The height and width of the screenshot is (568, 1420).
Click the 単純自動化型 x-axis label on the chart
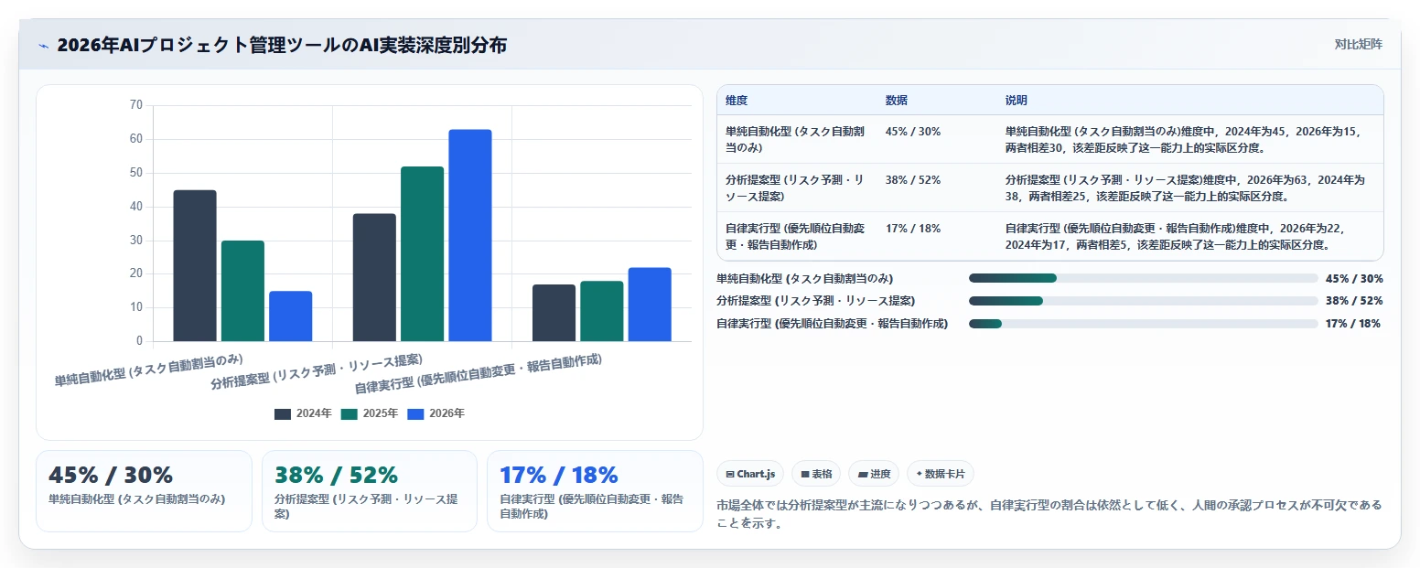[x=149, y=370]
